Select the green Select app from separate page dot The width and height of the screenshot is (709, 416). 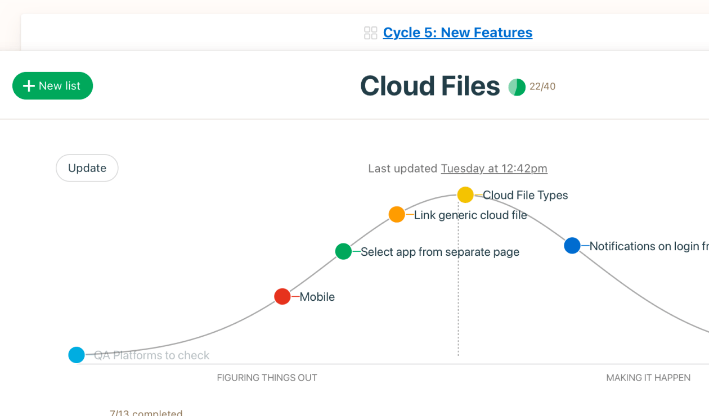coord(343,251)
